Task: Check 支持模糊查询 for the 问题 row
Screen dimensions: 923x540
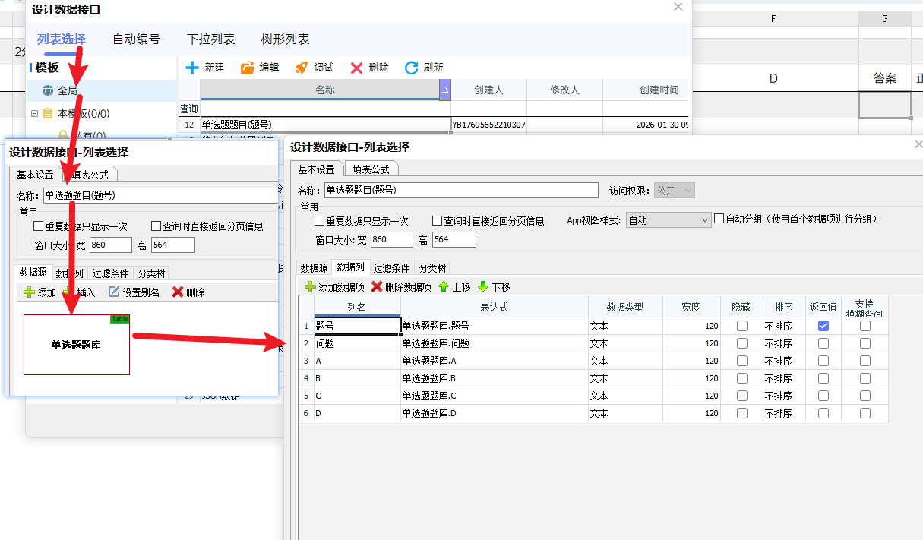Action: point(865,343)
